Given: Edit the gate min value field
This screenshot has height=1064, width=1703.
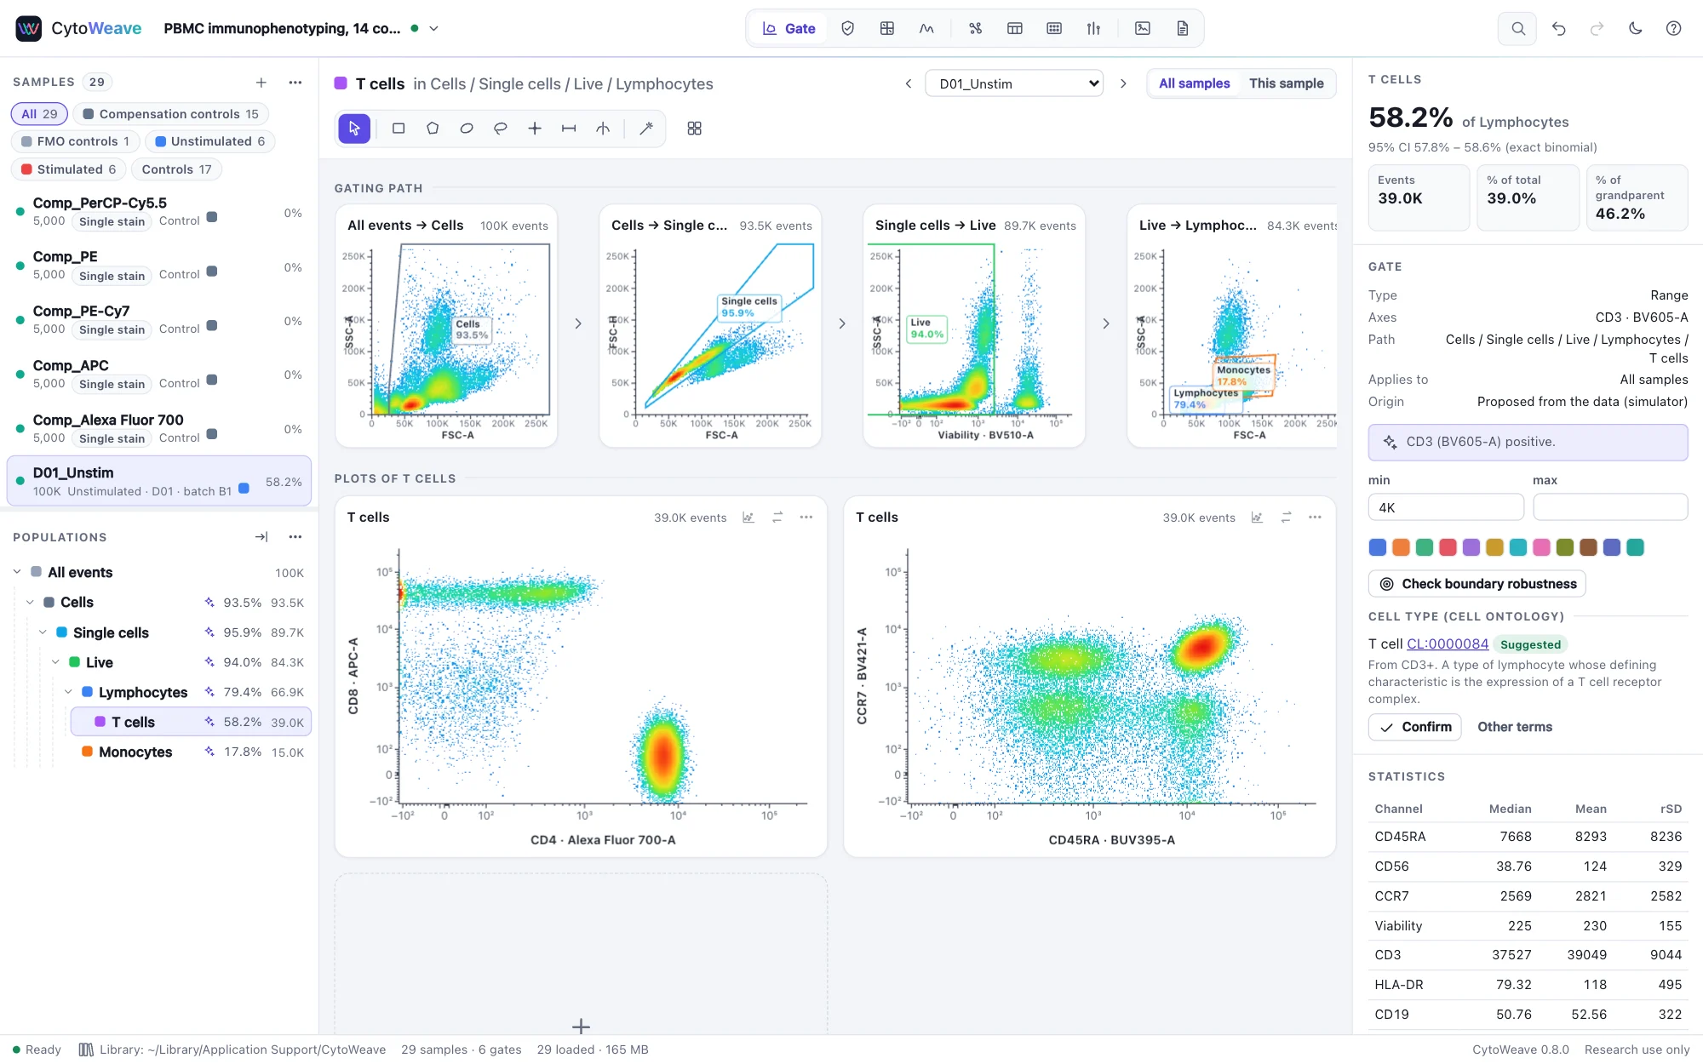Looking at the screenshot, I should tap(1446, 507).
